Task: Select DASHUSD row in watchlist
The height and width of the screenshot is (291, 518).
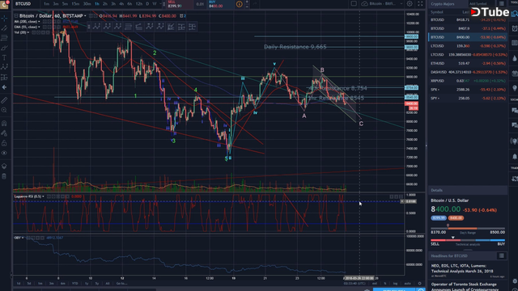Action: 468,72
